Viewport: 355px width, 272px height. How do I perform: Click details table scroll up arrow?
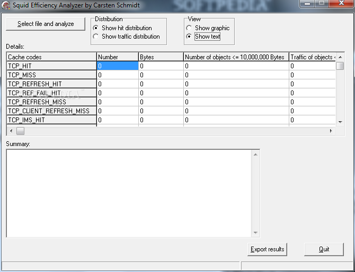(x=340, y=57)
